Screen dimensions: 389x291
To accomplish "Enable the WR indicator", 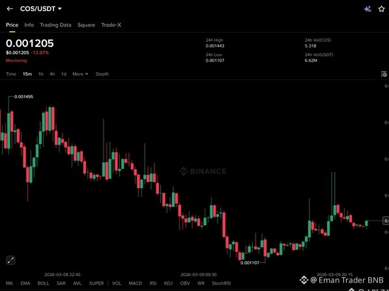I will (x=201, y=283).
